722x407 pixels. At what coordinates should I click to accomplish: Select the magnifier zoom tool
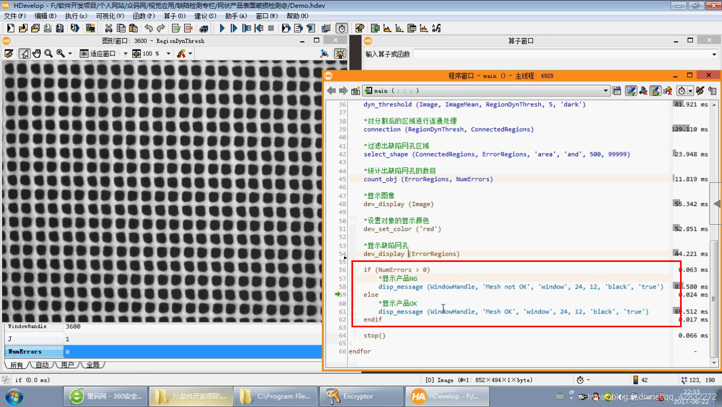49,54
